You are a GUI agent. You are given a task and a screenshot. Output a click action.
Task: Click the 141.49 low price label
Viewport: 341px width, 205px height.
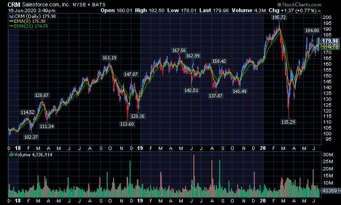pyautogui.click(x=240, y=92)
